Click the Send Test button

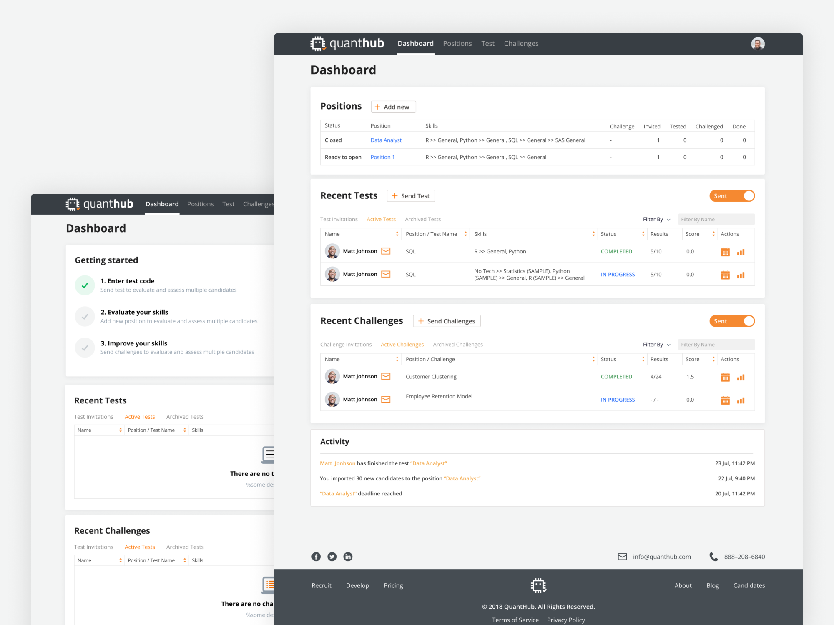411,196
